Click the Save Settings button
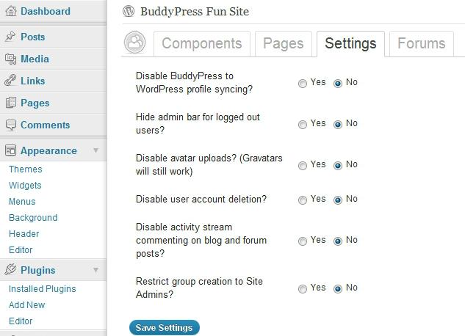Screen dimensions: 465x336 (165, 328)
